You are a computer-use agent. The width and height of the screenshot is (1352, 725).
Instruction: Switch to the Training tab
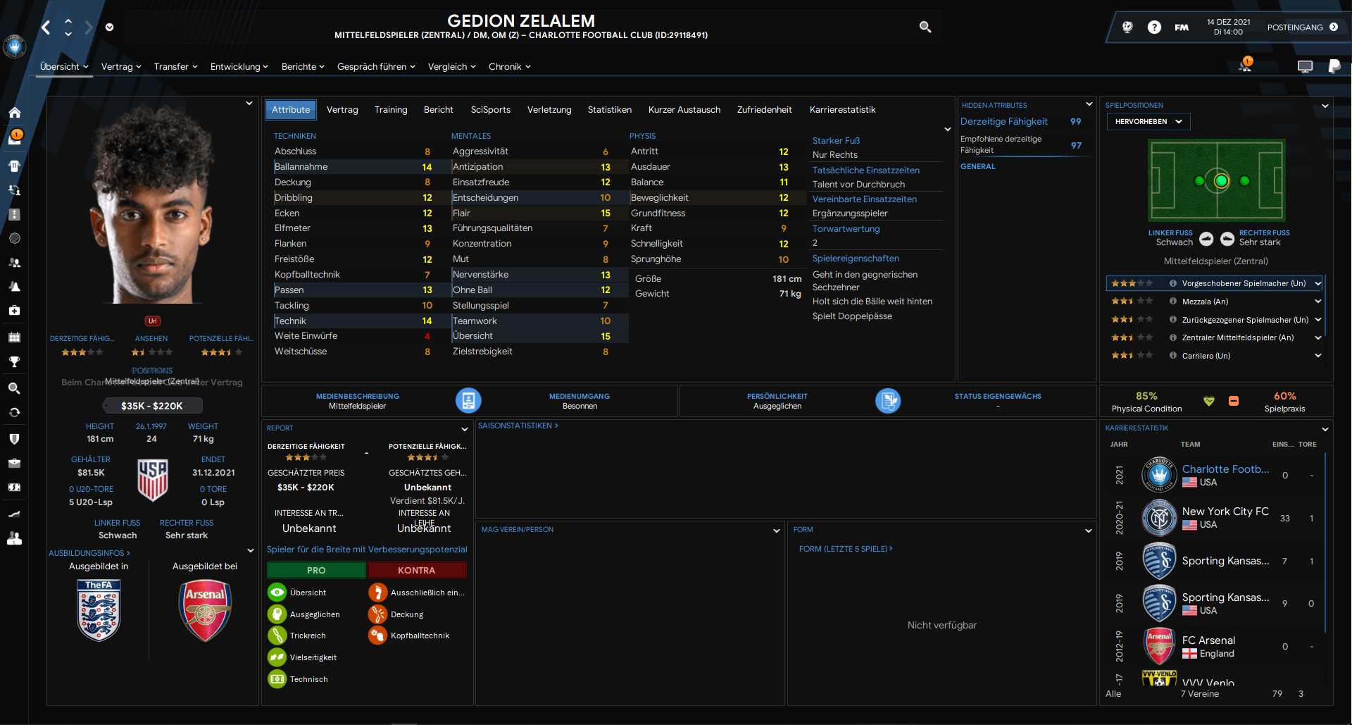[391, 109]
